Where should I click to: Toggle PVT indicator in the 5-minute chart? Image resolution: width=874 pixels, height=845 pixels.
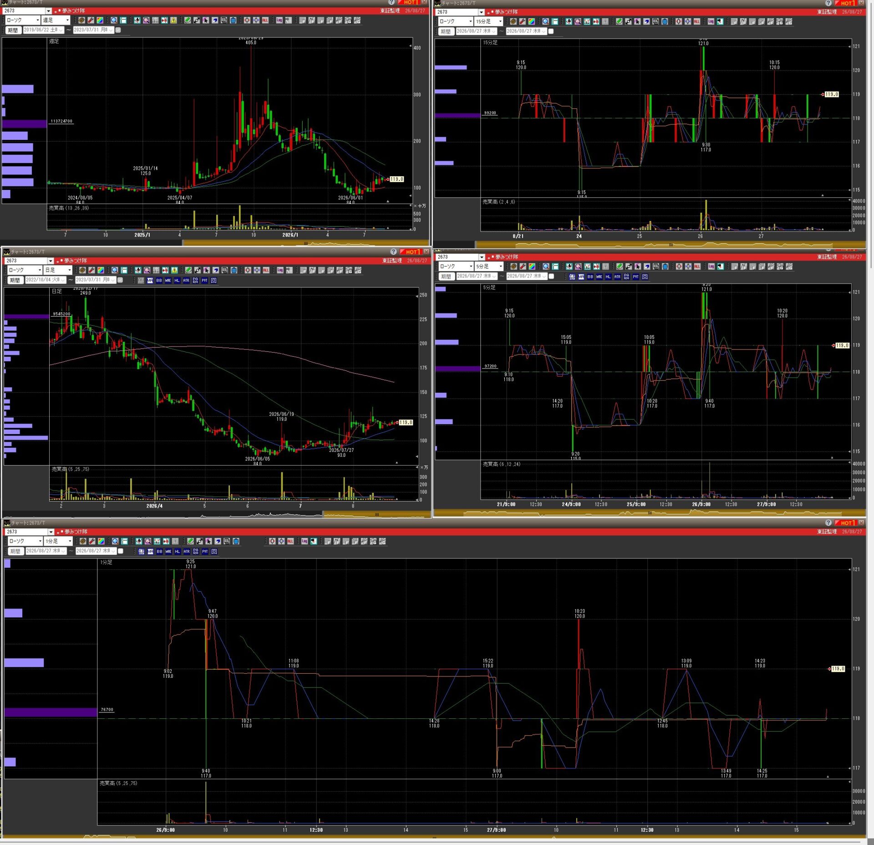[x=635, y=277]
